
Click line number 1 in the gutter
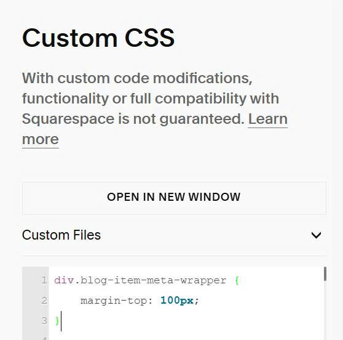[44, 280]
